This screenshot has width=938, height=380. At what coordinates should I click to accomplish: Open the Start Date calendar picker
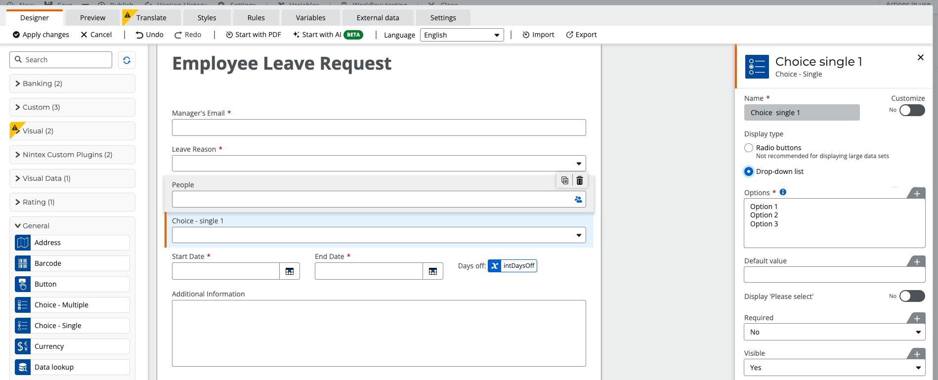coord(290,271)
